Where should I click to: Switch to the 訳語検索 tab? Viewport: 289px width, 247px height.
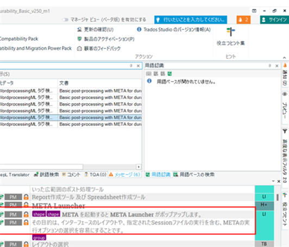click(47, 175)
